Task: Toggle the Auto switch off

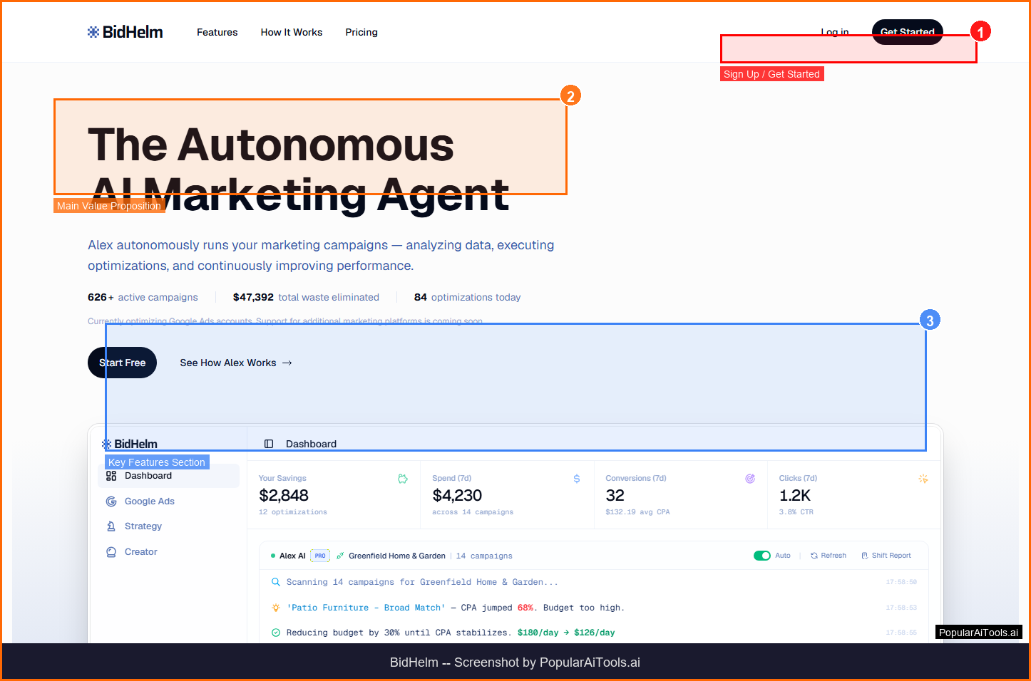Action: [x=761, y=556]
